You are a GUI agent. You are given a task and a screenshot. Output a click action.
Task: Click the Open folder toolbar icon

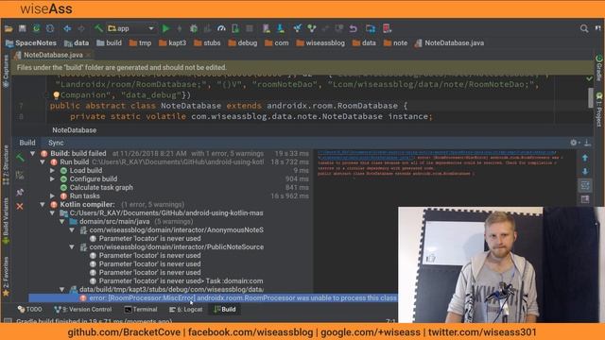[x=9, y=28]
